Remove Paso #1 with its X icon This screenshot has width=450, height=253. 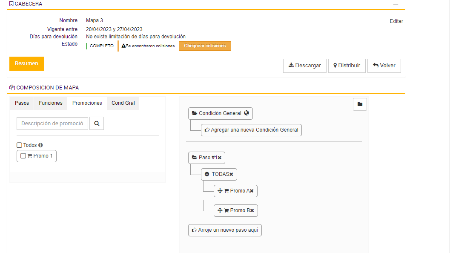[220, 158]
